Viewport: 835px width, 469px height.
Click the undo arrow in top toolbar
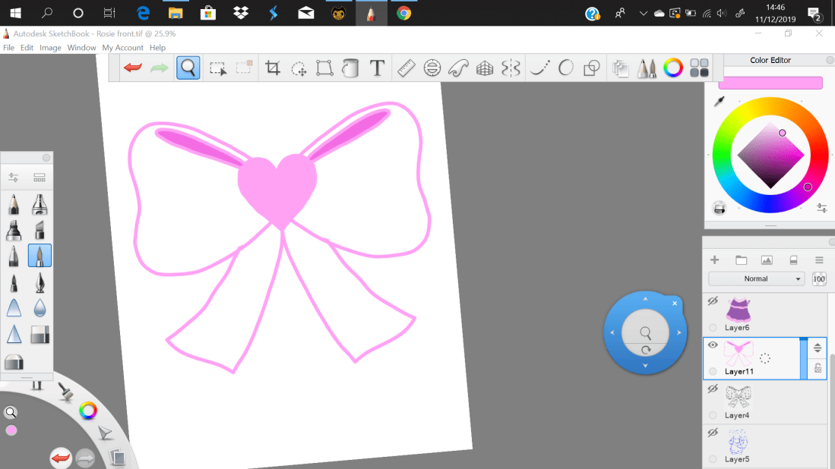coord(133,68)
